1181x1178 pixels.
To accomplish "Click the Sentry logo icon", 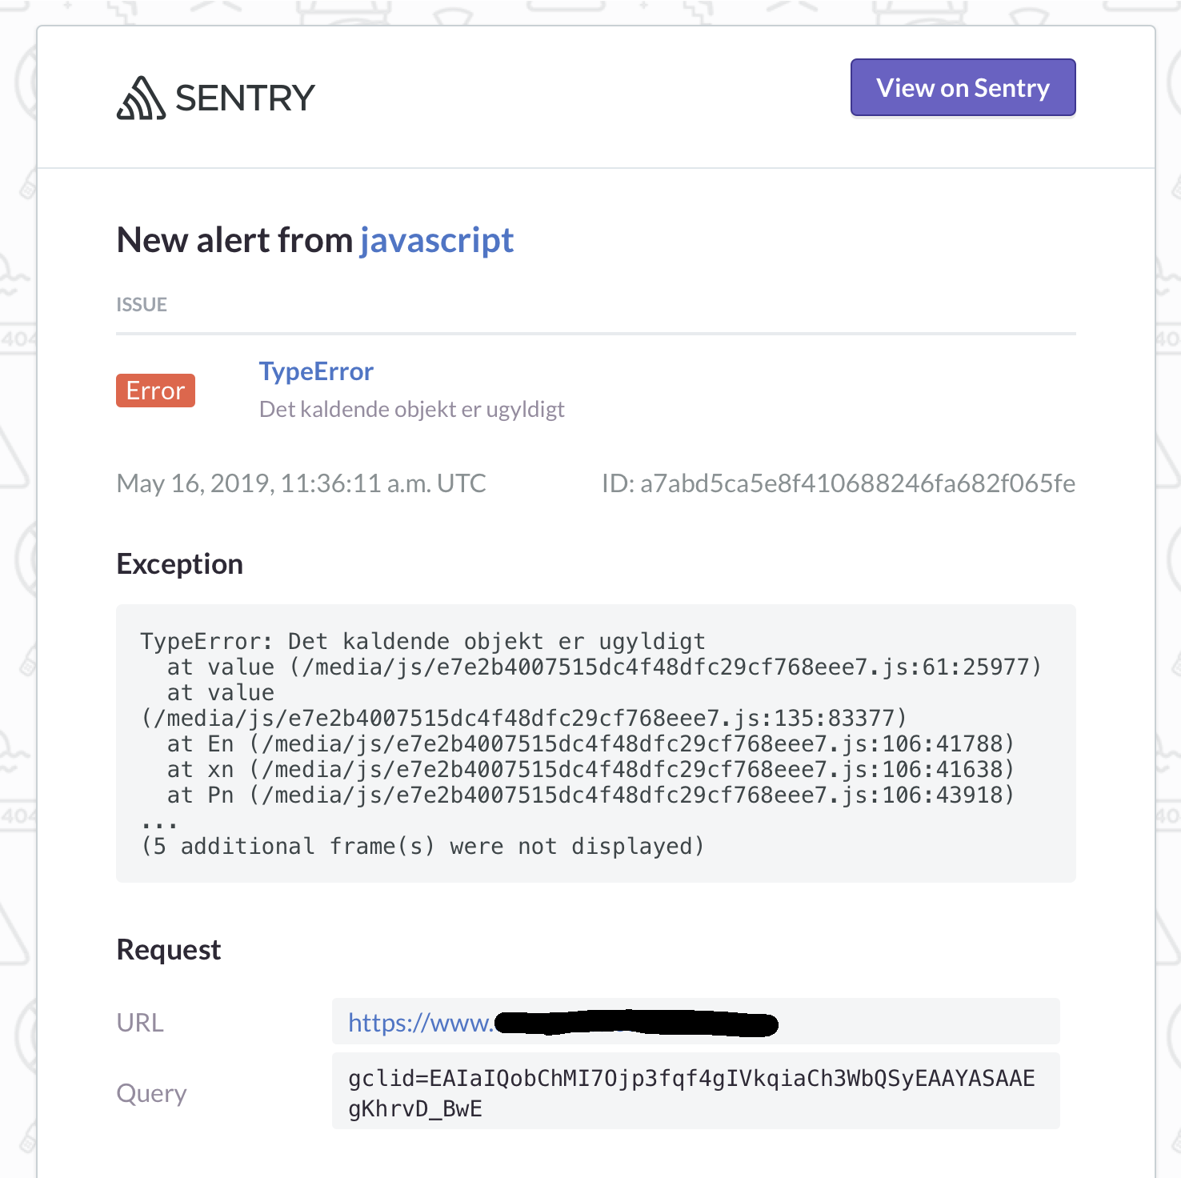I will pos(138,97).
